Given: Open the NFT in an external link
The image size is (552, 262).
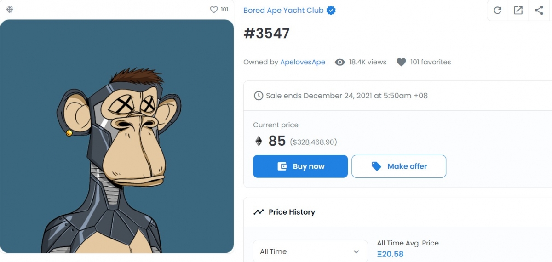Looking at the screenshot, I should pos(518,10).
